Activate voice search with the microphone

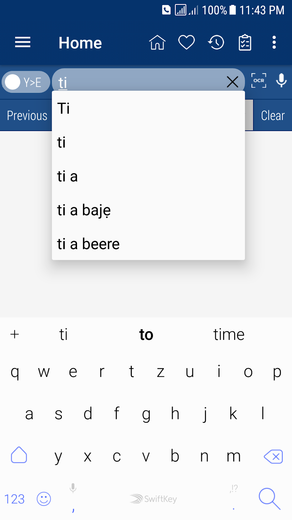coord(281,81)
